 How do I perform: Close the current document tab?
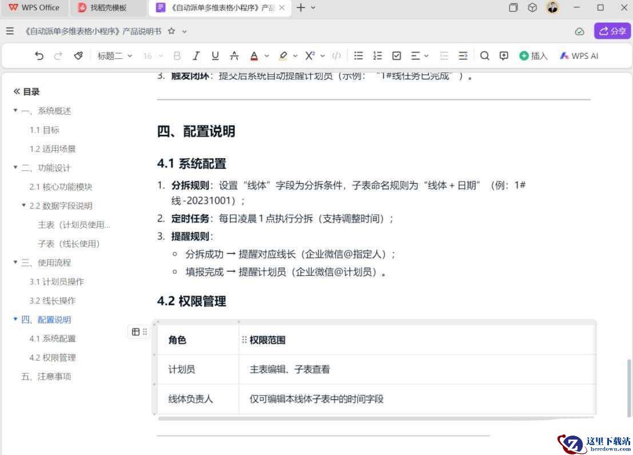(x=282, y=7)
